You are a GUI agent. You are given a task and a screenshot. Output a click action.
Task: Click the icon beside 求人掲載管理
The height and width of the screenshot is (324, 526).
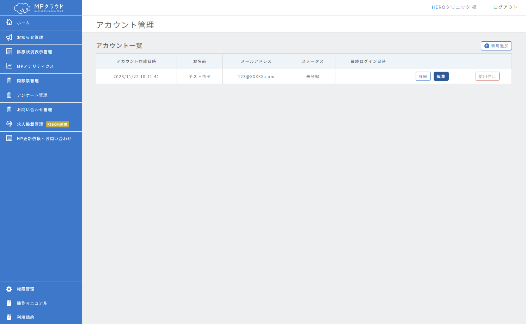click(9, 124)
